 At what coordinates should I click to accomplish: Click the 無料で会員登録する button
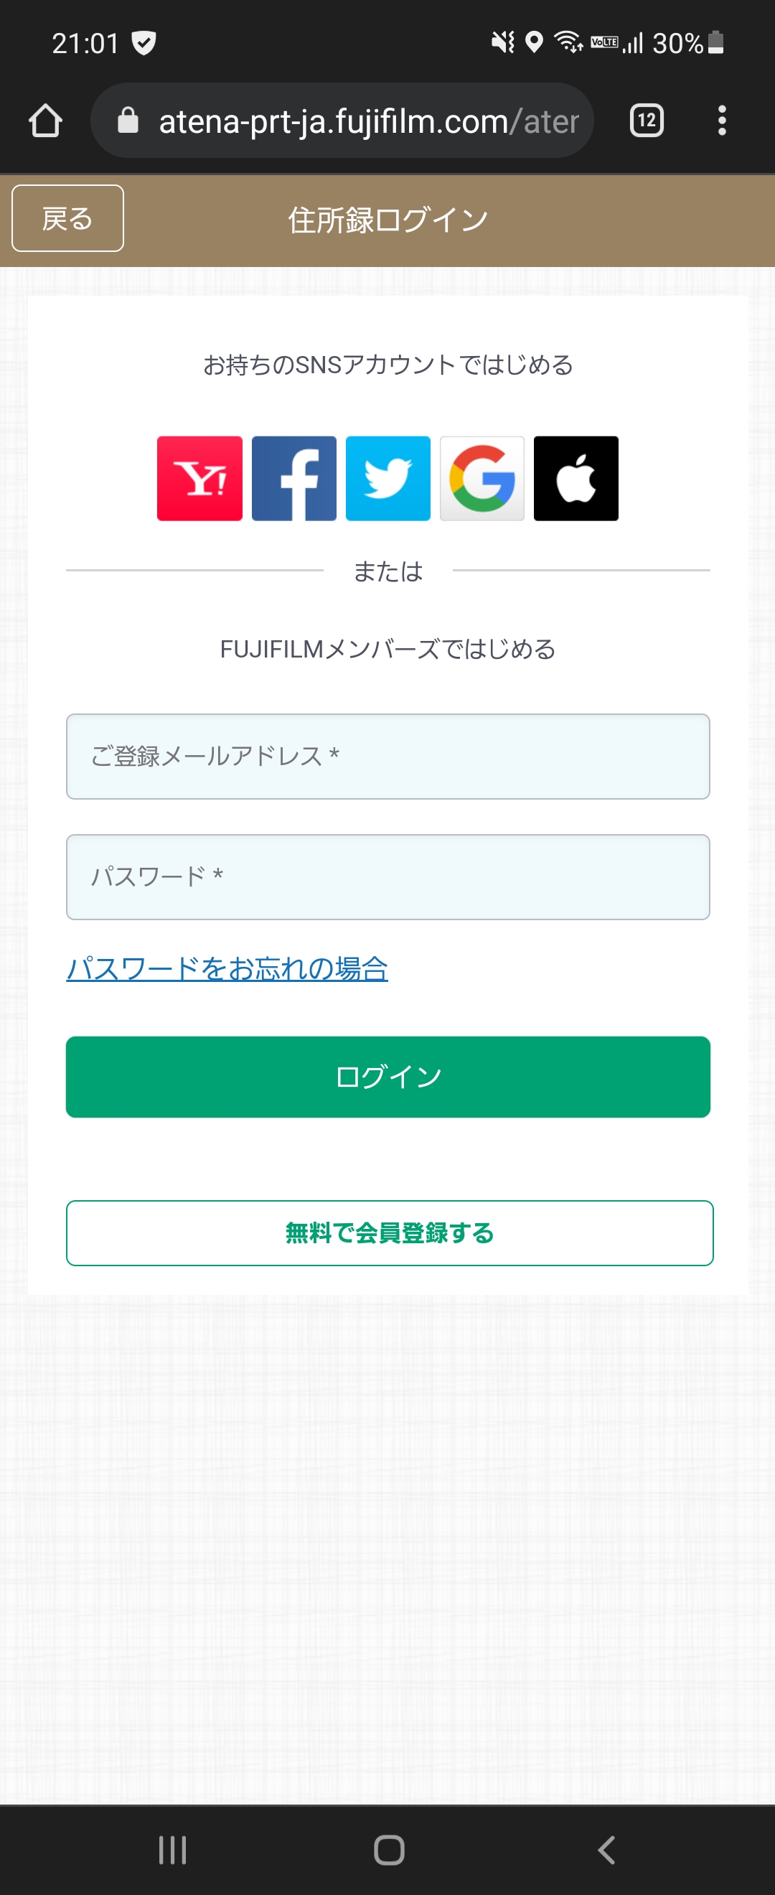[390, 1233]
